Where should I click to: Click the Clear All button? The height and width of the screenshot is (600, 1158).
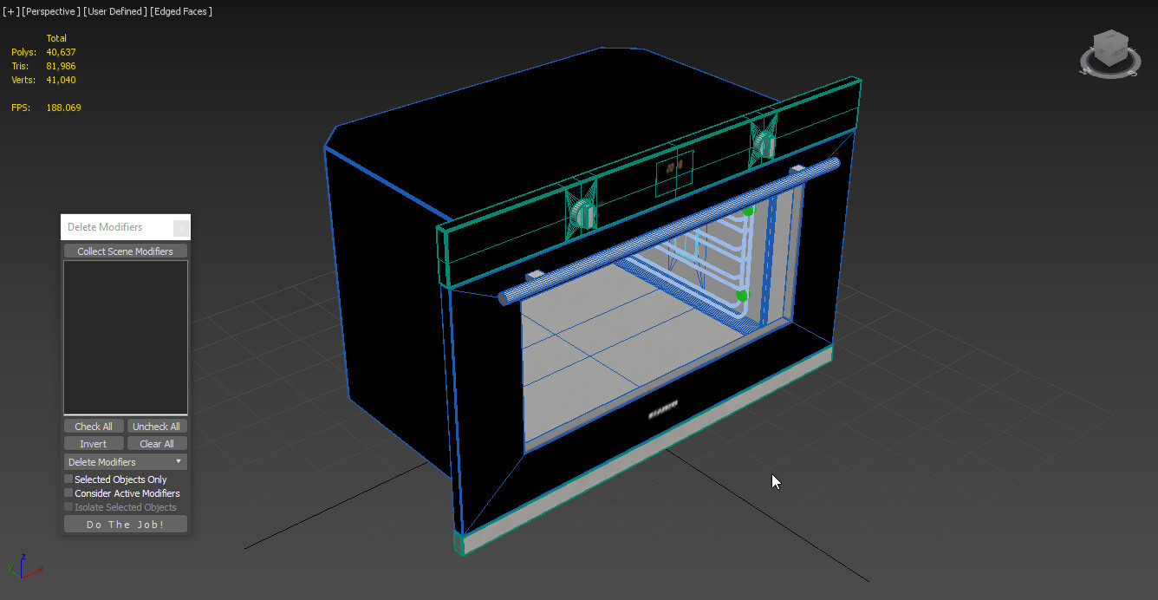point(157,443)
